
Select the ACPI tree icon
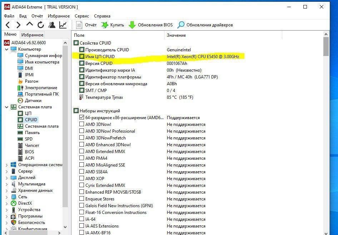20,158
